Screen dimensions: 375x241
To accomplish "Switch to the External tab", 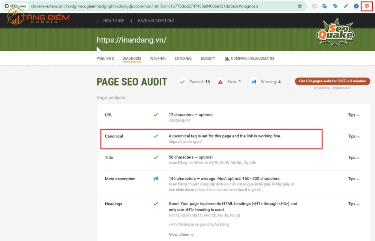I will pyautogui.click(x=183, y=59).
